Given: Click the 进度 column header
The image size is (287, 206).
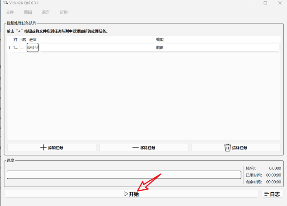Looking at the screenshot, I should click(33, 40).
